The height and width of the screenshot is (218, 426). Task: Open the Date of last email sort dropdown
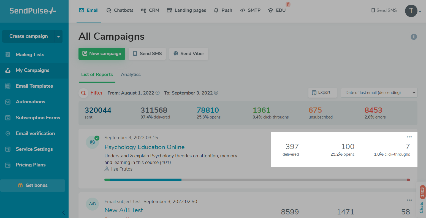tap(379, 93)
